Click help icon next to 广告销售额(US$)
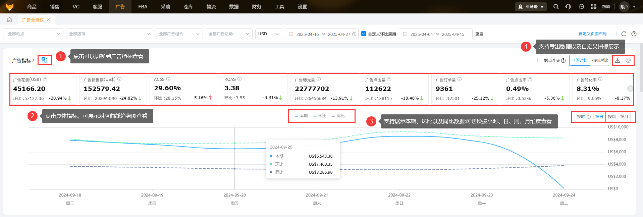This screenshot has height=217, width=643. coord(119,79)
